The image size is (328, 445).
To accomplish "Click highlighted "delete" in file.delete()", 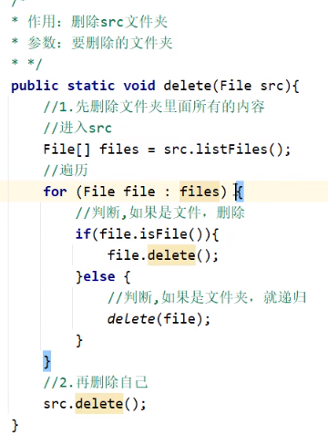I will coord(171,255).
